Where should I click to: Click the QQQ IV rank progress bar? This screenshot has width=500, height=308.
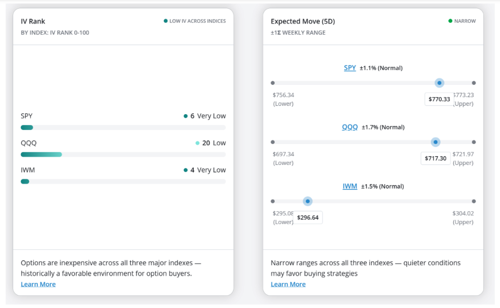point(123,155)
